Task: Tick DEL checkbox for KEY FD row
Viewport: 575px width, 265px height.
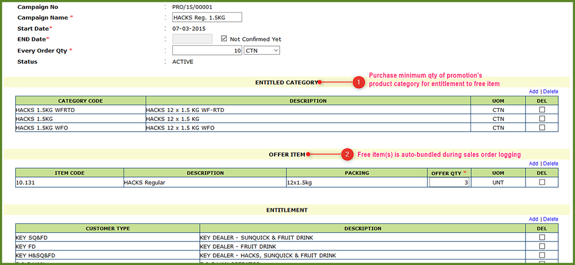Action: (x=542, y=247)
